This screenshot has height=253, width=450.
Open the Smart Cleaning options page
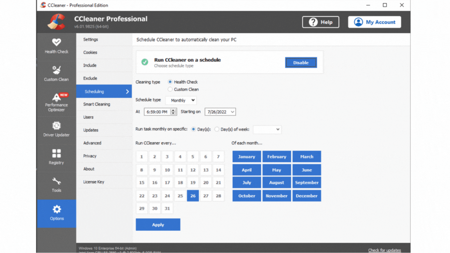(104, 104)
